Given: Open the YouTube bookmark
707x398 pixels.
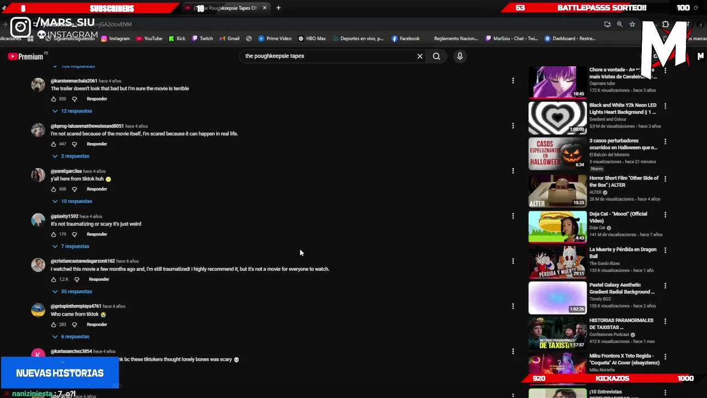Looking at the screenshot, I should tap(149, 39).
